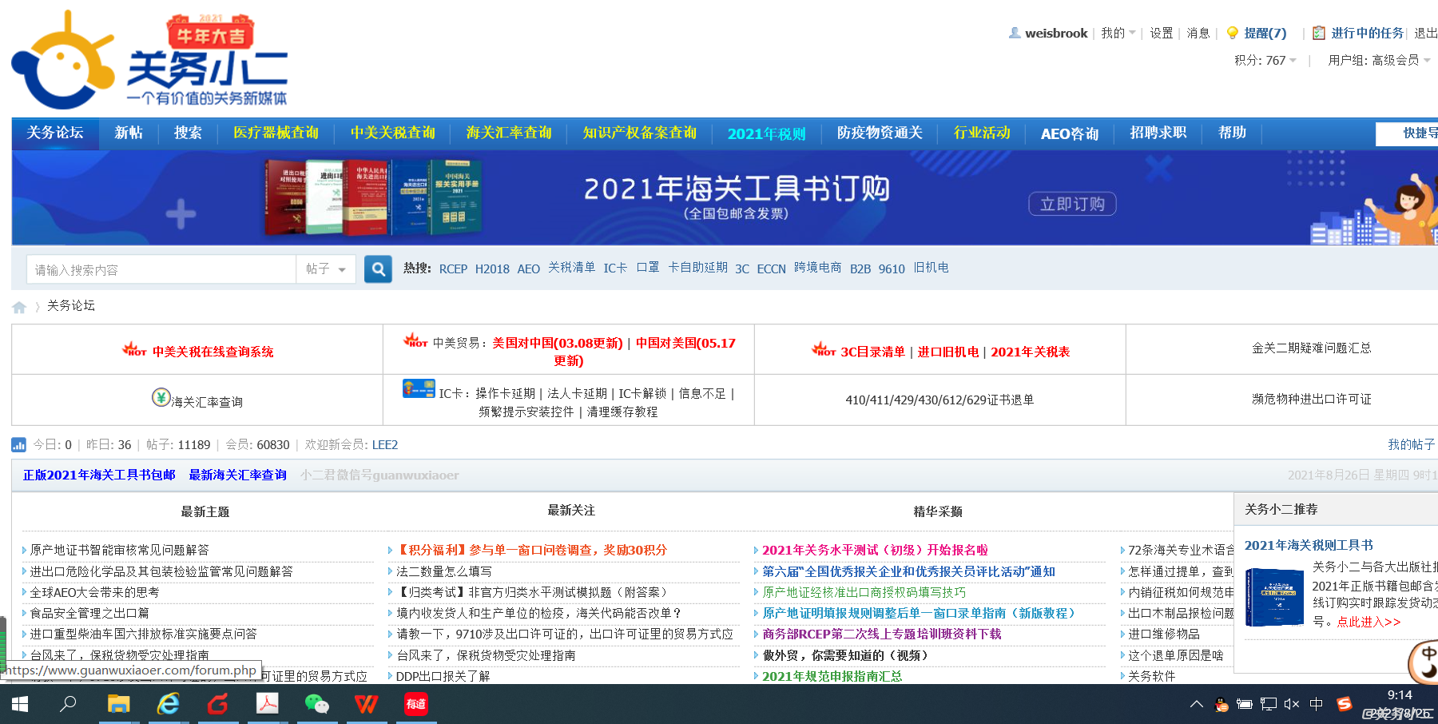Click the QQ penguin tray icon
Viewport: 1438px width, 724px height.
(1222, 704)
